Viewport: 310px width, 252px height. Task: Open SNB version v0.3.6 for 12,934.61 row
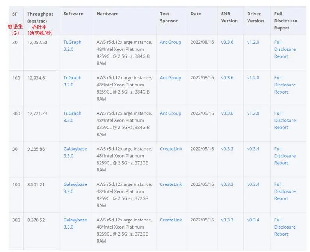[227, 78]
